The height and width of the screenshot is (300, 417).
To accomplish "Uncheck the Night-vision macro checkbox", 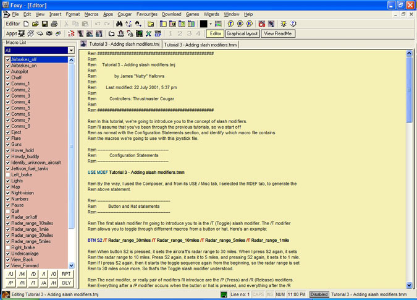I will 8,193.
